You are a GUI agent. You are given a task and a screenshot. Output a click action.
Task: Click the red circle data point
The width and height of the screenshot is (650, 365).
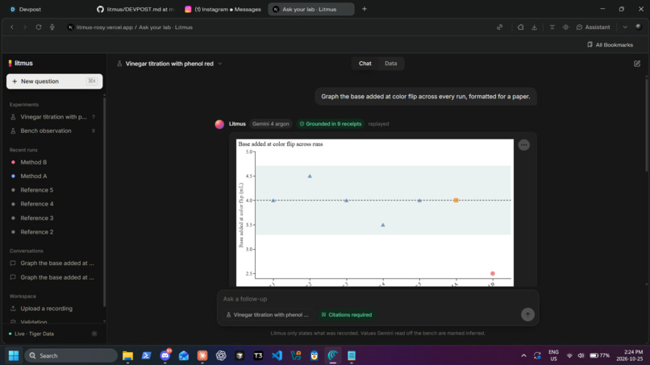493,273
